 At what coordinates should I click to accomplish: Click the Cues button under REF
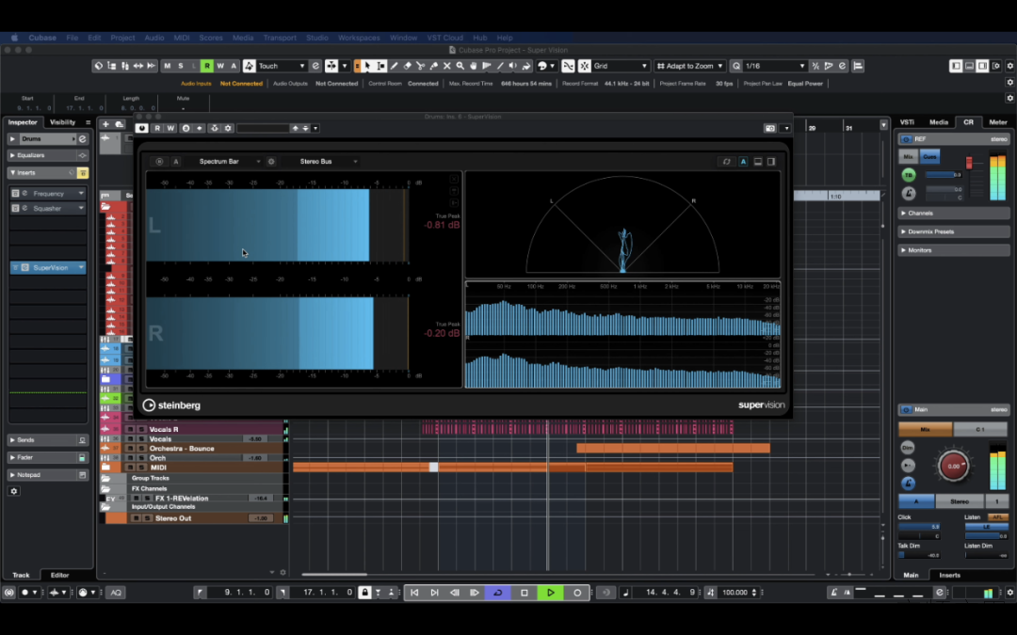pyautogui.click(x=929, y=157)
